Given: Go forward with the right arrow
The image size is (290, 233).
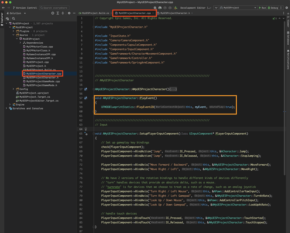Looking at the screenshot, I should 8,8.
